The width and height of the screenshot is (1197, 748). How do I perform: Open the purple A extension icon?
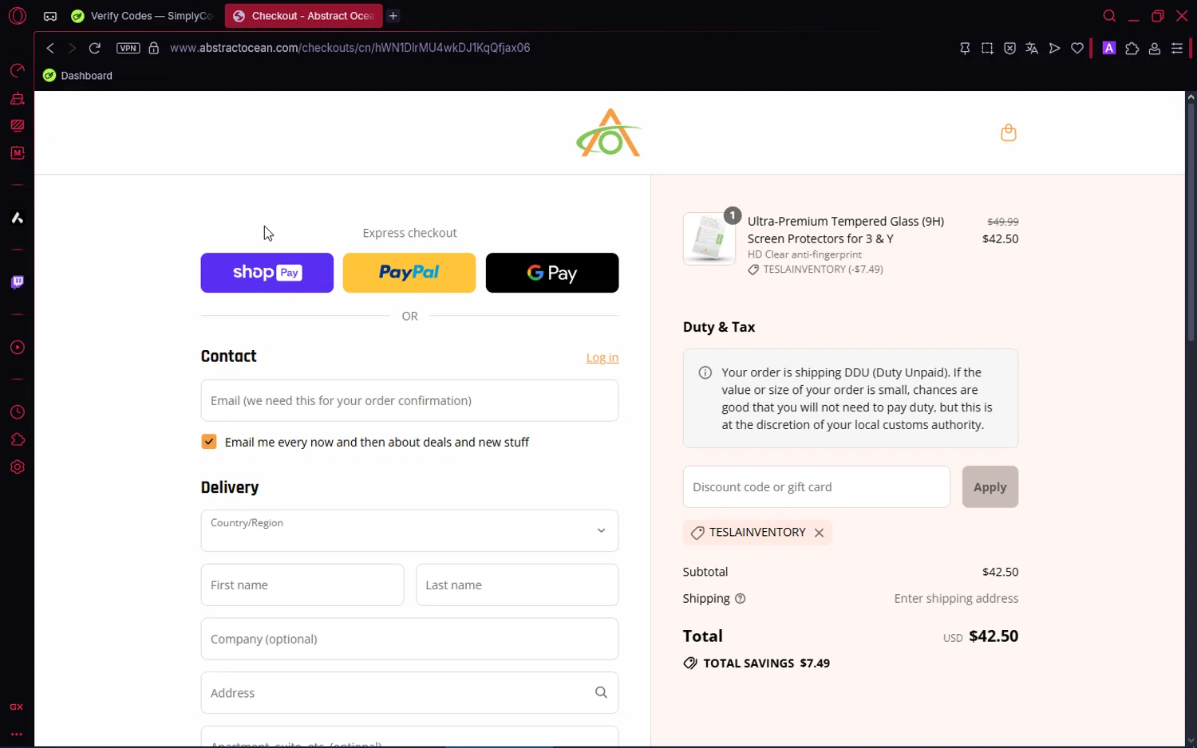pos(1109,48)
